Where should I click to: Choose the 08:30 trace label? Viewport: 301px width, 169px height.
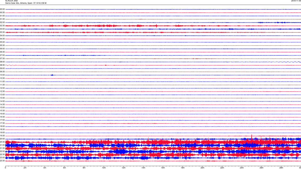(x=2, y=65)
